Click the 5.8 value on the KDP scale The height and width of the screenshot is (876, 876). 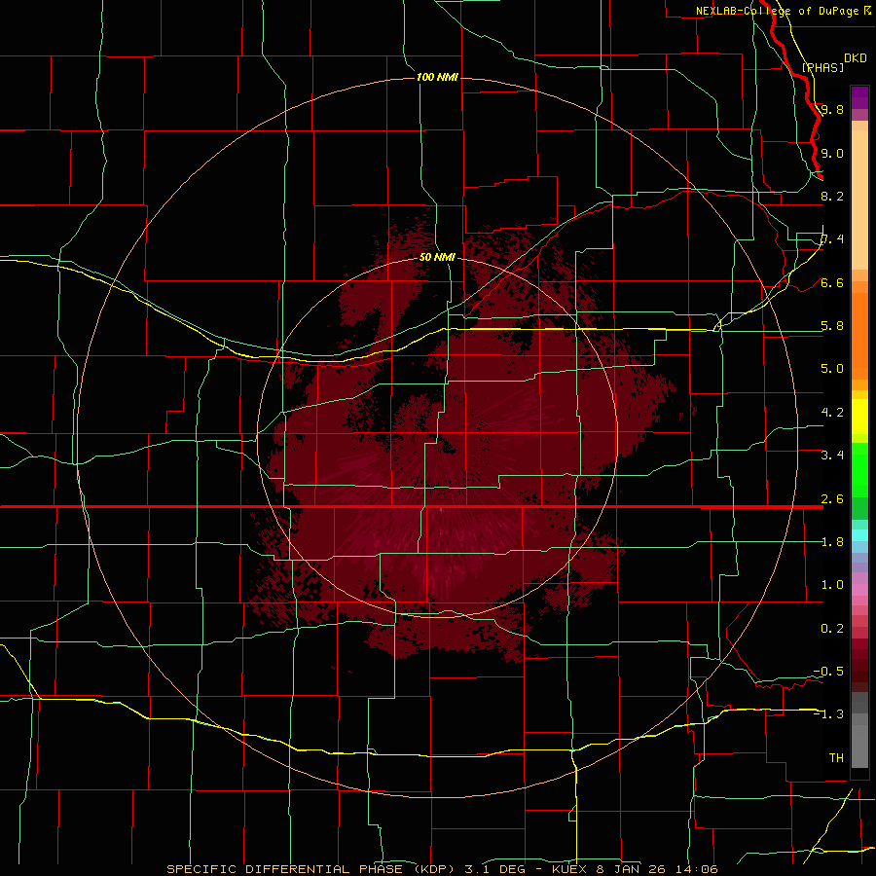coord(832,326)
